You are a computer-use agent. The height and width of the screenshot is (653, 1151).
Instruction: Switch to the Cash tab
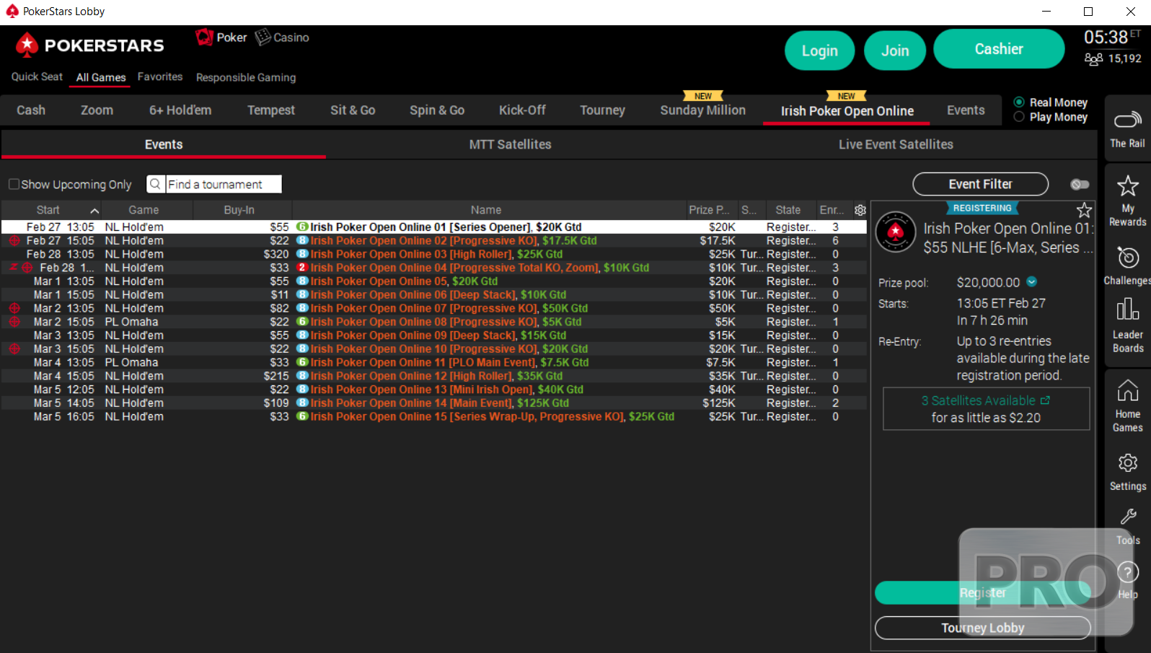[31, 110]
